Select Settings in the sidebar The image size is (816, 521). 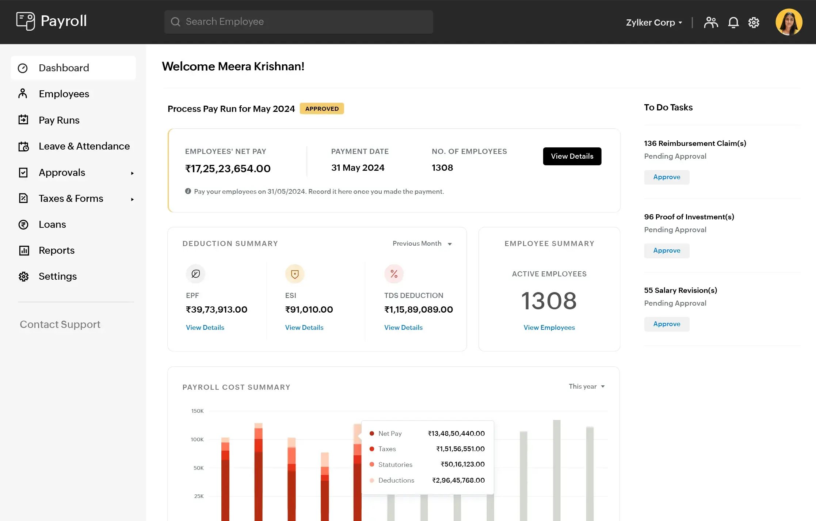pyautogui.click(x=57, y=276)
